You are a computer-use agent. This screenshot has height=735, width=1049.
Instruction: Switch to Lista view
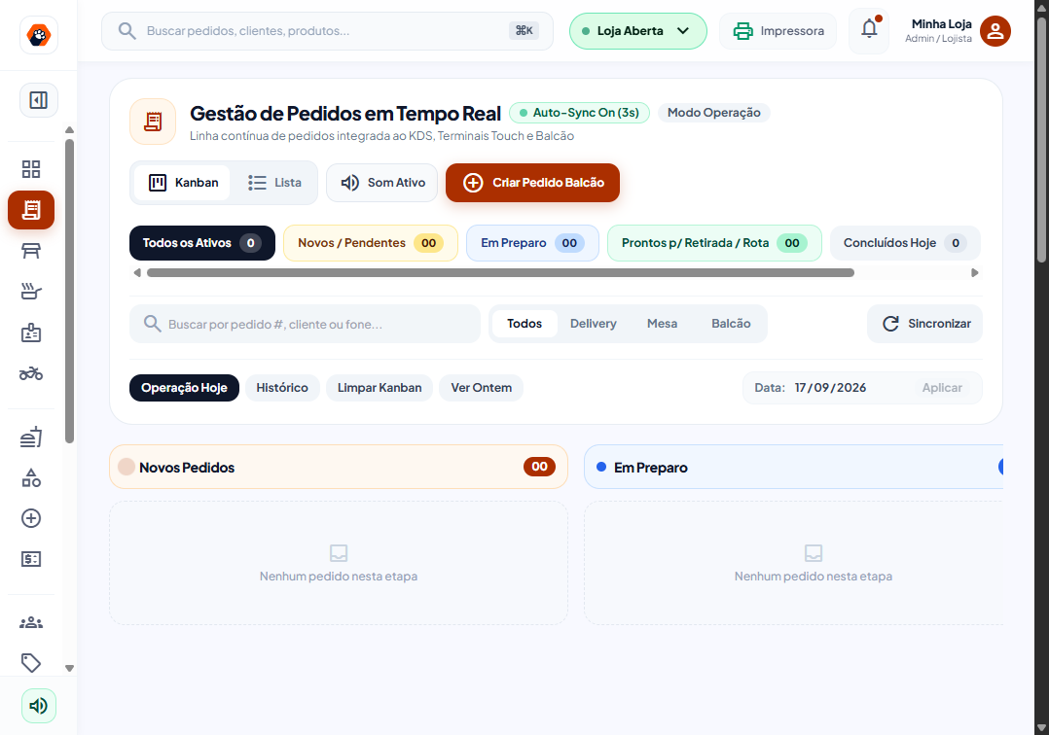(274, 183)
